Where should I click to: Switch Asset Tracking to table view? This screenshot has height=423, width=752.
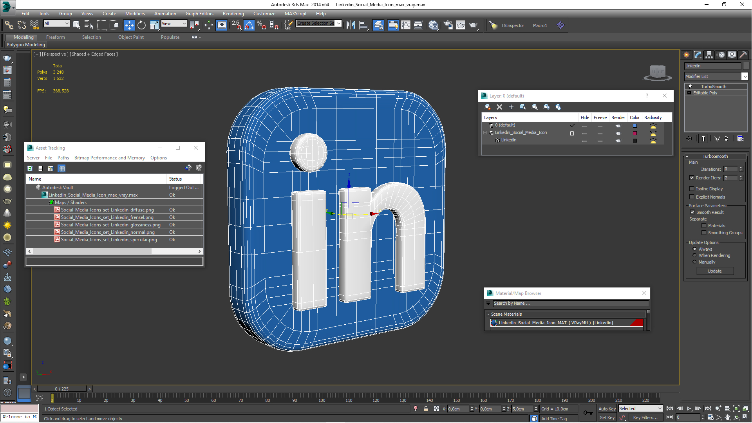click(61, 168)
